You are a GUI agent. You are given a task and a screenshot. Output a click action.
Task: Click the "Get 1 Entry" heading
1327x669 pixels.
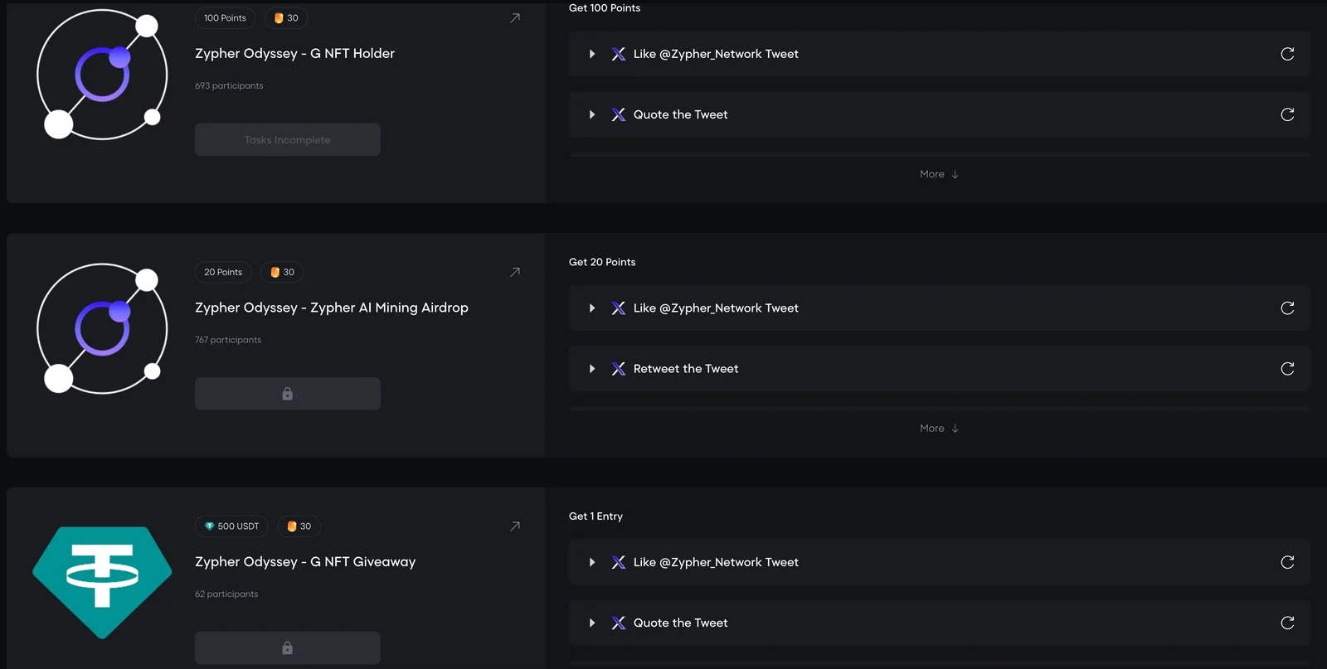tap(595, 516)
